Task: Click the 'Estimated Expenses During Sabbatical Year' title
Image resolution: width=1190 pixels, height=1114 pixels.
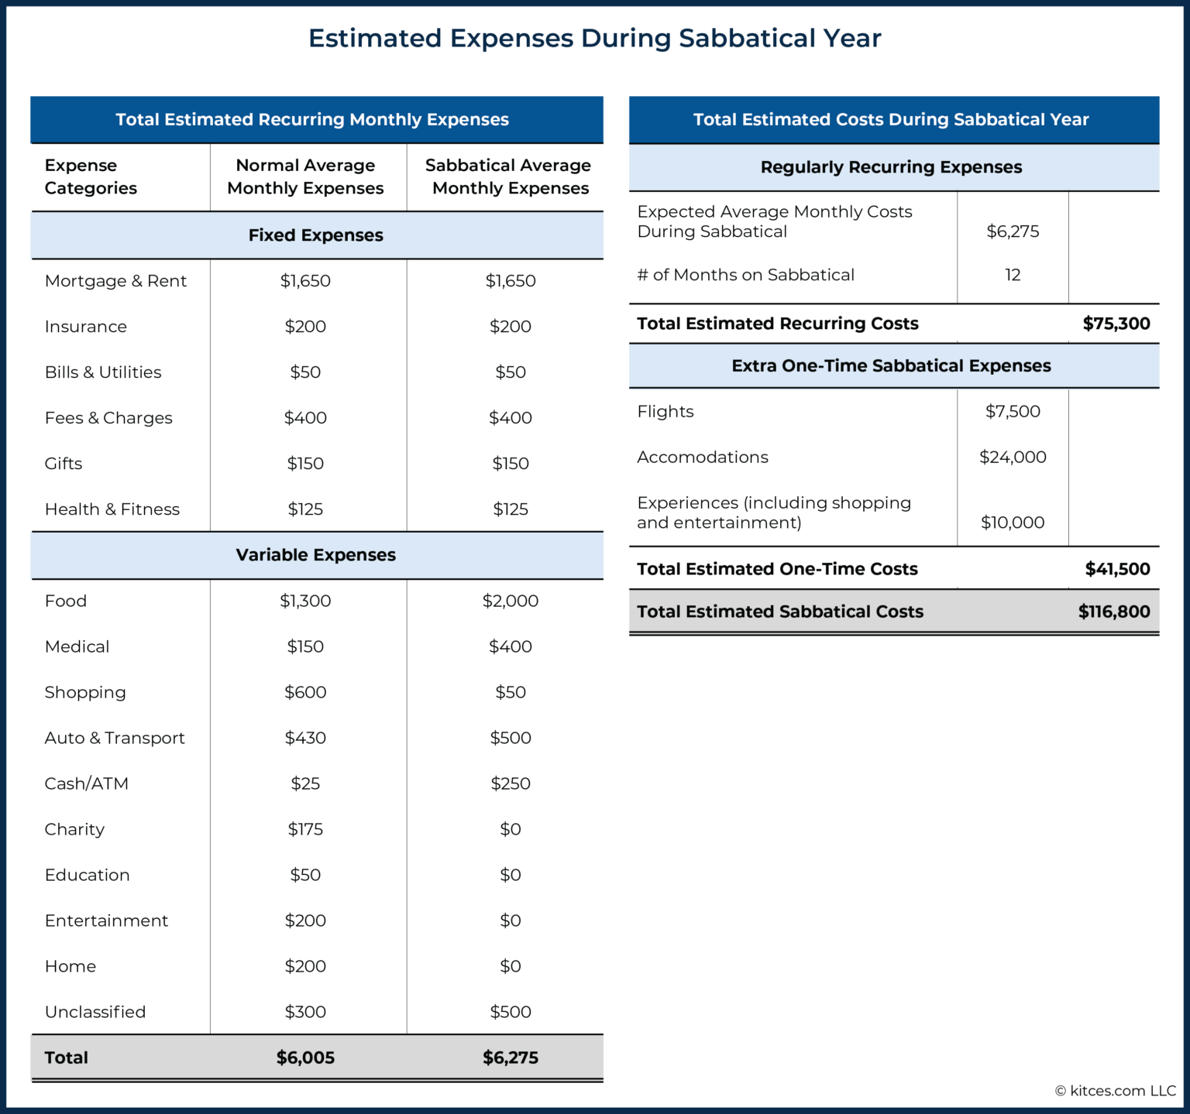Action: (x=594, y=38)
